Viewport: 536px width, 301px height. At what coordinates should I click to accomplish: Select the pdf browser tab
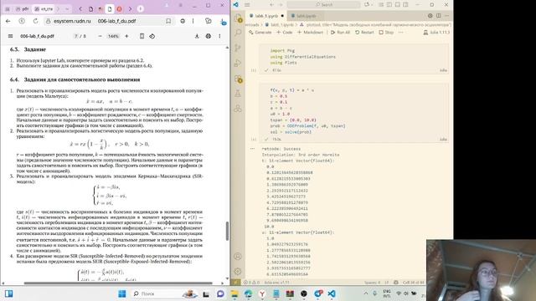click(x=22, y=9)
